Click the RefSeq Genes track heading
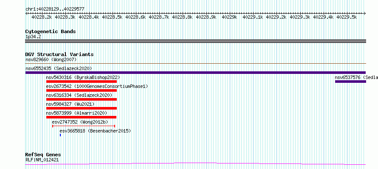This screenshot has width=378, height=169. pos(43,155)
